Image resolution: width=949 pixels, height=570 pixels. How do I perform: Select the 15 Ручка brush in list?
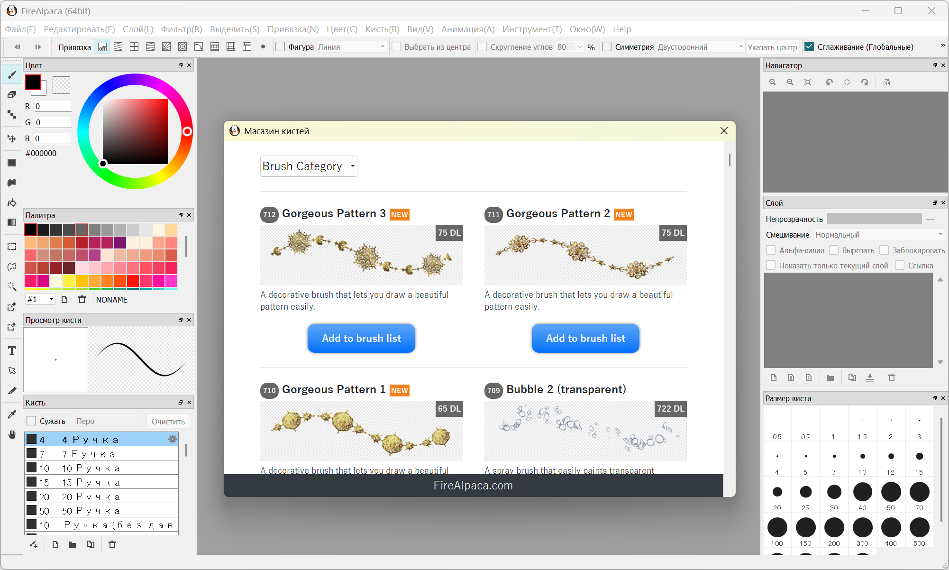coord(101,482)
